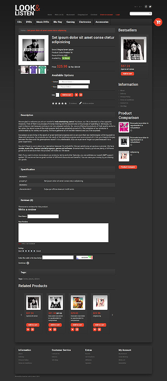
Task: Open the Select option dropdown
Action: (74, 82)
